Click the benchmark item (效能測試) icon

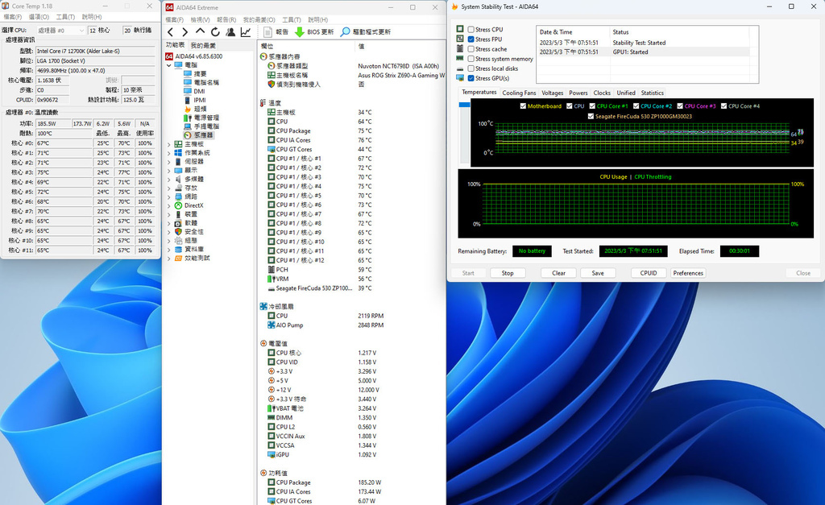pyautogui.click(x=178, y=259)
